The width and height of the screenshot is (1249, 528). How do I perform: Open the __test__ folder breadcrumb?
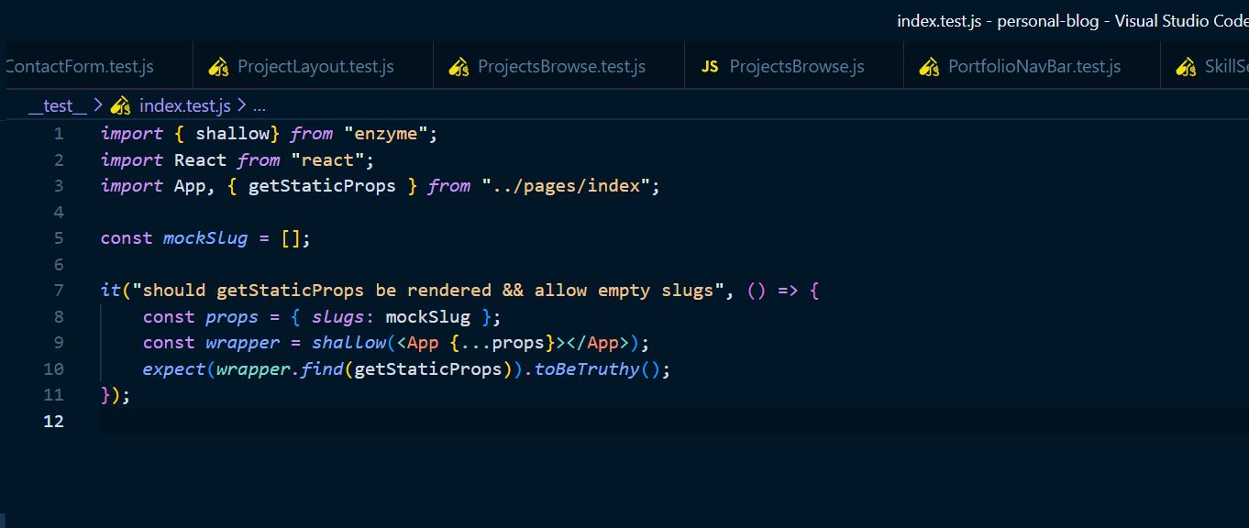click(x=57, y=105)
